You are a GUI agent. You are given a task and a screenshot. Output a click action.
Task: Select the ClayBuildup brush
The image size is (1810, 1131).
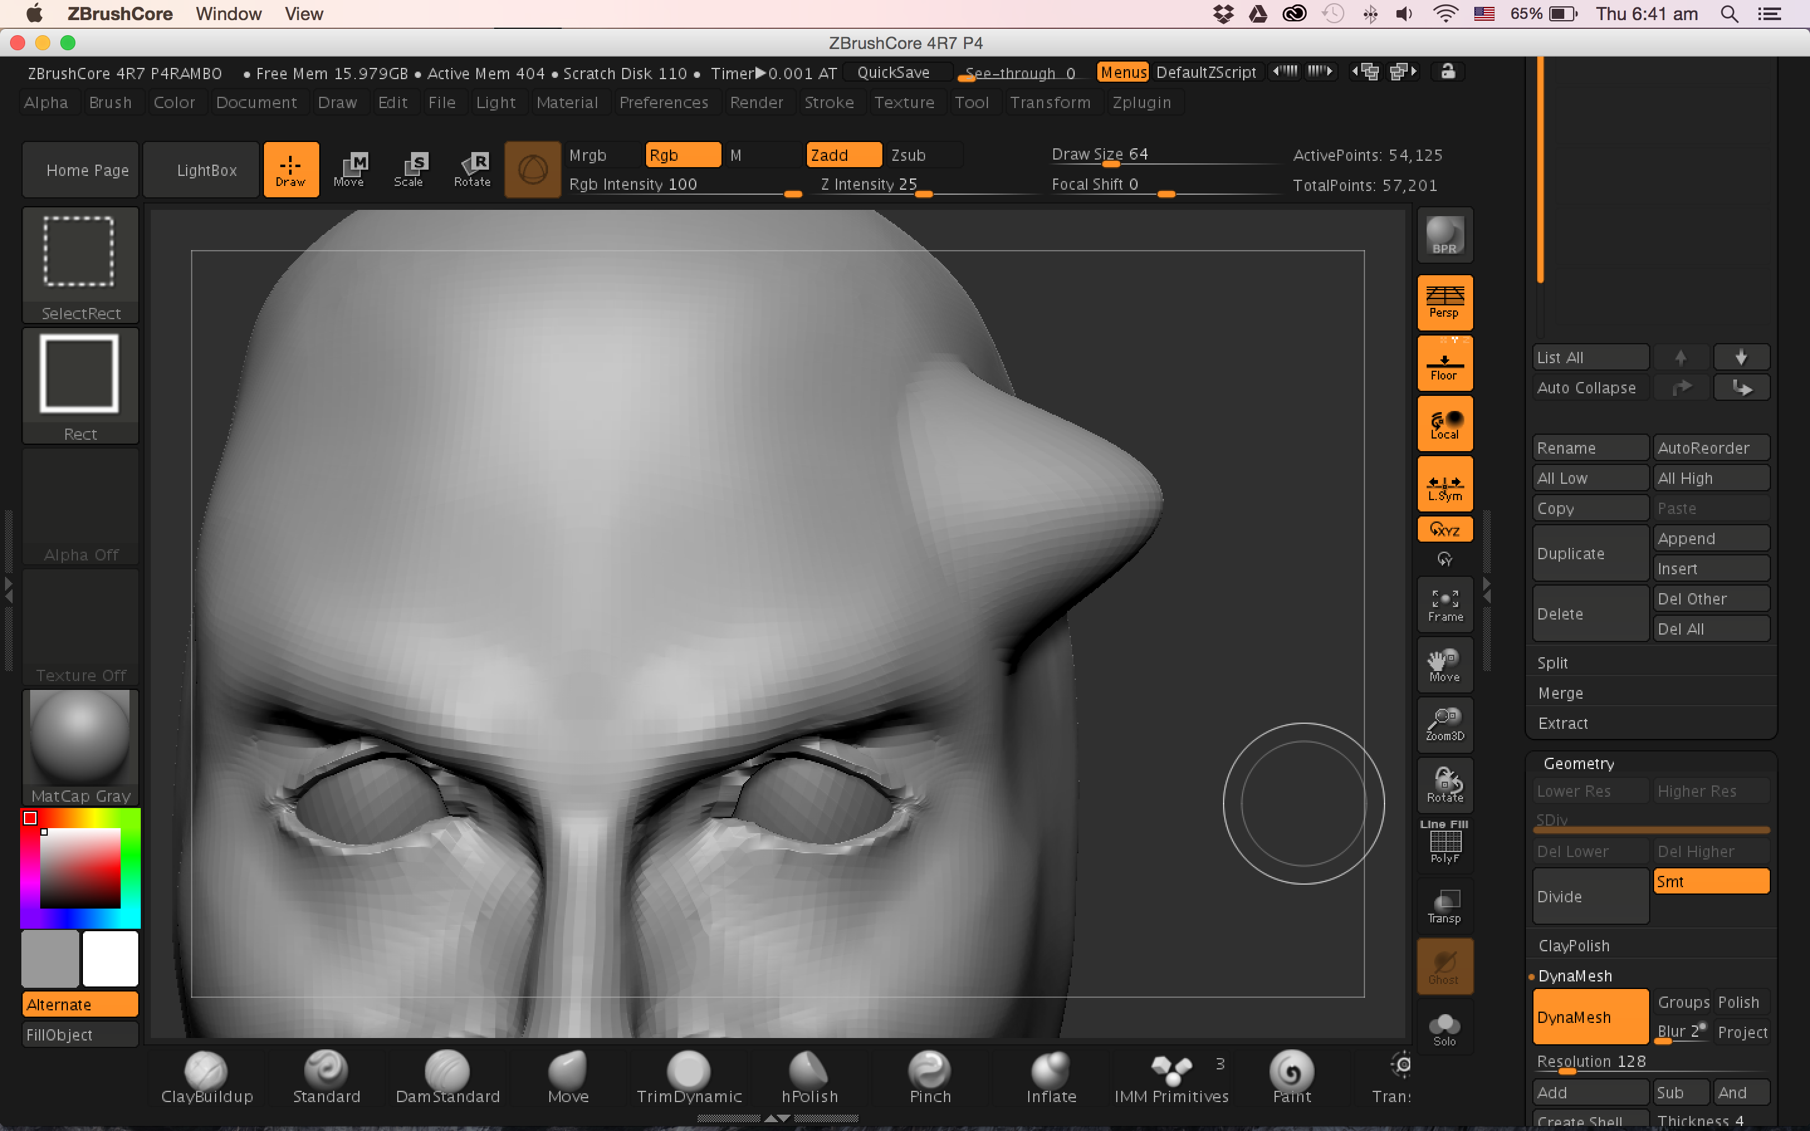(206, 1077)
